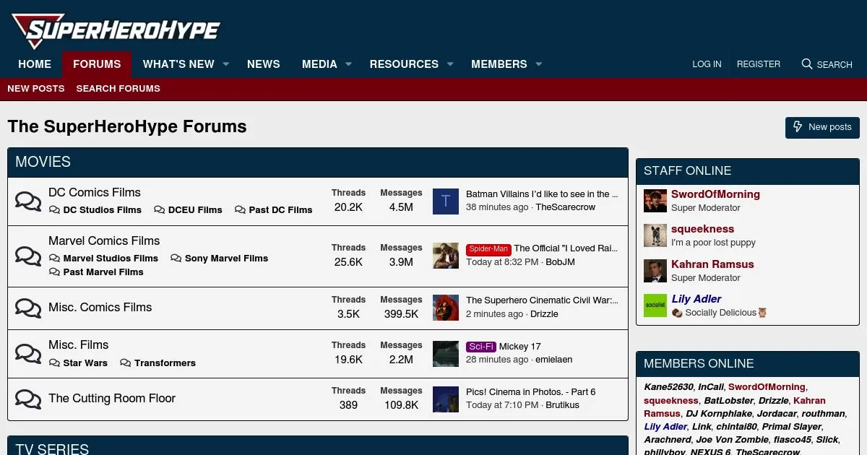Screen dimensions: 867x455
Task: Expand the Media dropdown arrow
Action: pos(348,64)
